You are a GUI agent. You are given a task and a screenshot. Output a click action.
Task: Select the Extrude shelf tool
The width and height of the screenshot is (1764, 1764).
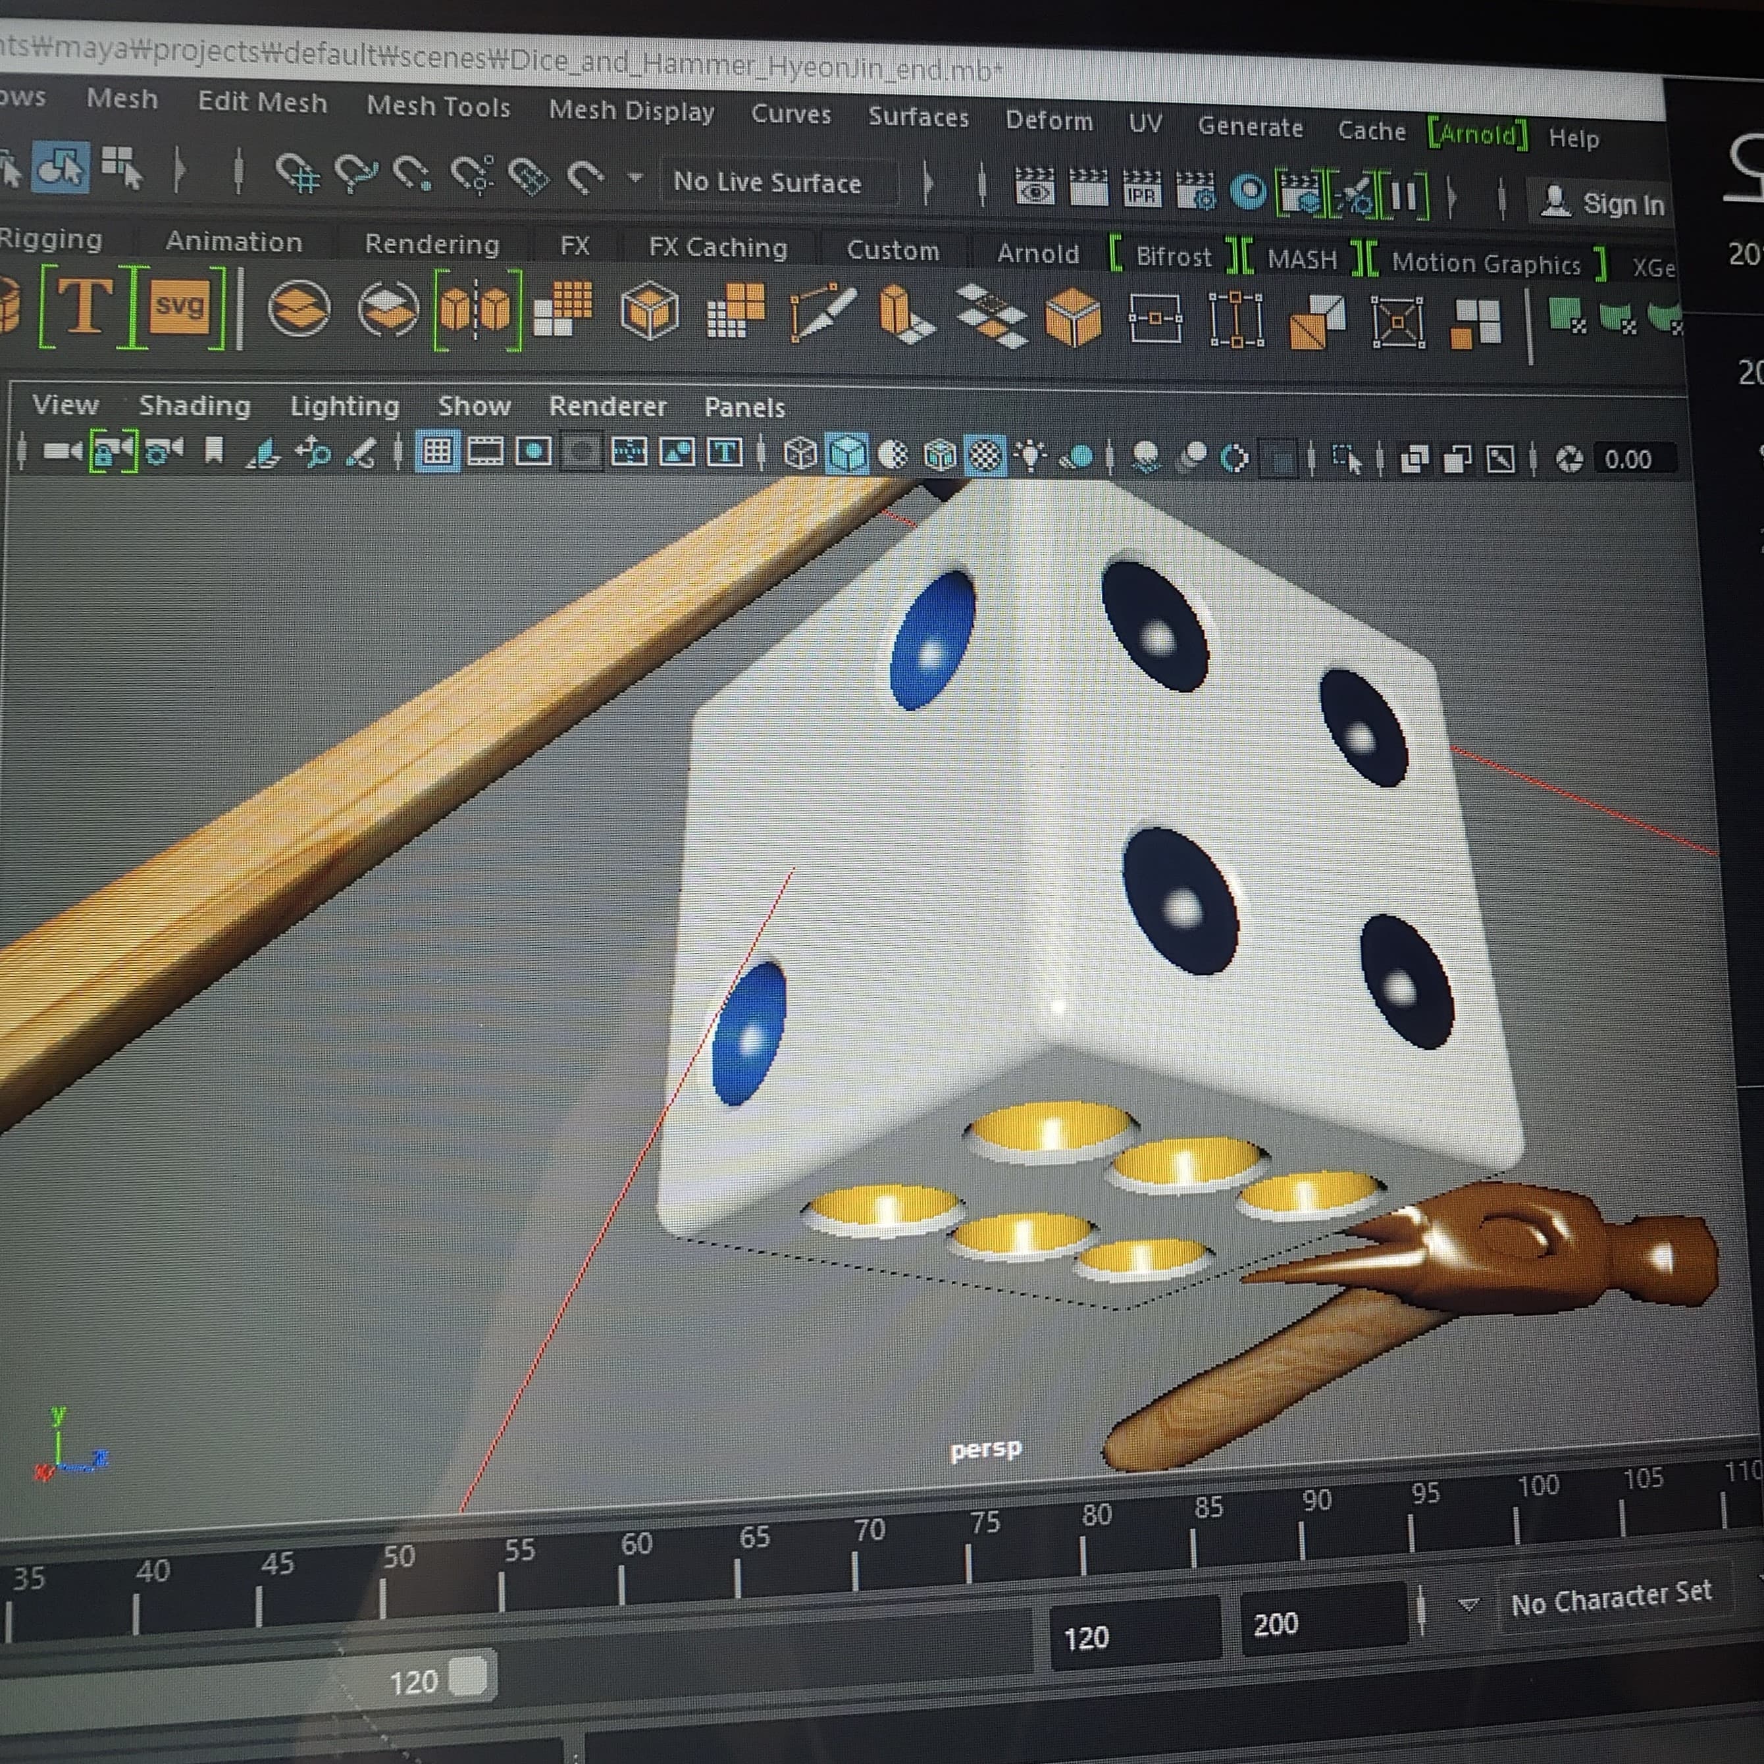click(905, 315)
